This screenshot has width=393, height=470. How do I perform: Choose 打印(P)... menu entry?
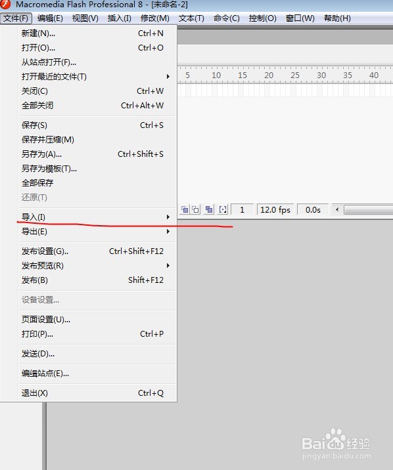pyautogui.click(x=97, y=333)
